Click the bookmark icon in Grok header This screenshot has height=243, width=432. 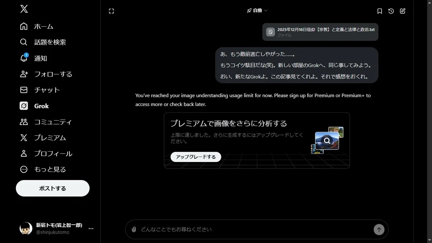(x=379, y=11)
